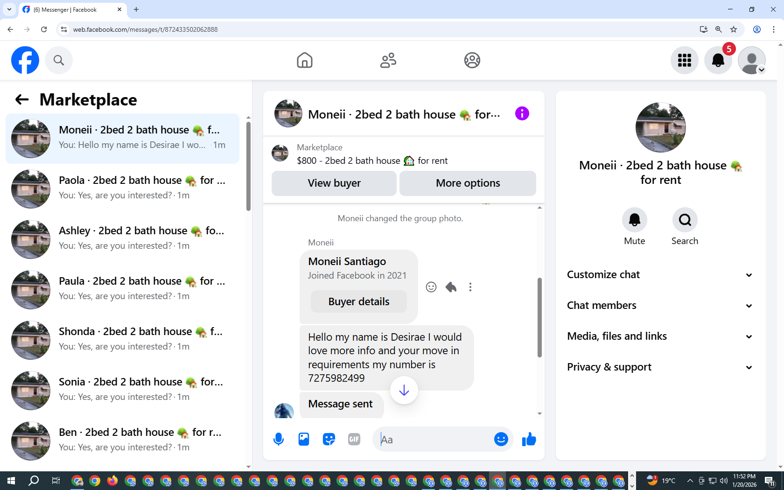Click the chat header house thumbnail
This screenshot has width=784, height=490.
click(x=288, y=113)
